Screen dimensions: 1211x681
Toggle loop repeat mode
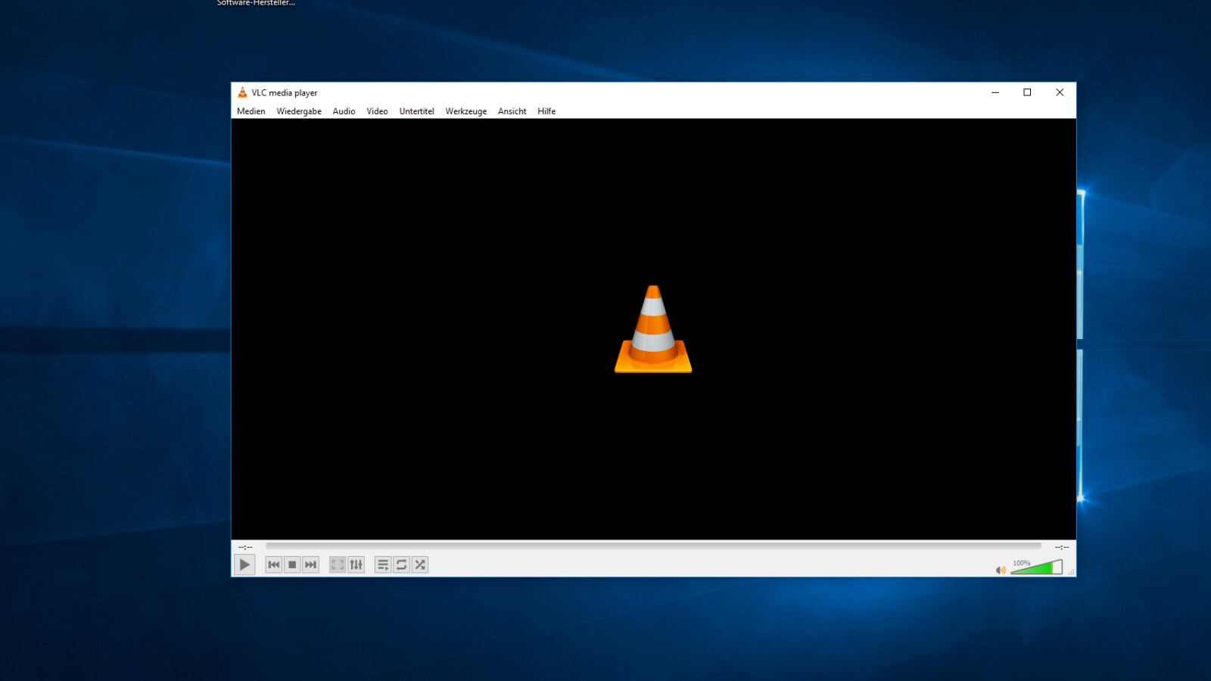pos(402,564)
